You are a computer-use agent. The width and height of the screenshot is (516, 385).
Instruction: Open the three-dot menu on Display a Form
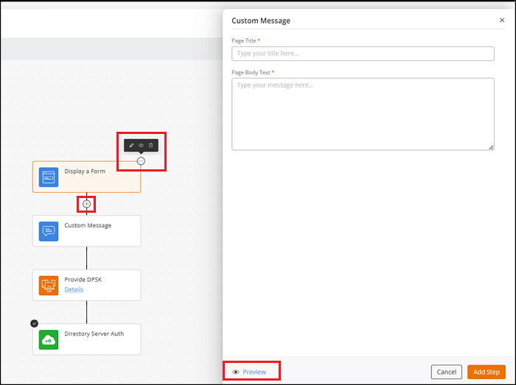click(141, 160)
